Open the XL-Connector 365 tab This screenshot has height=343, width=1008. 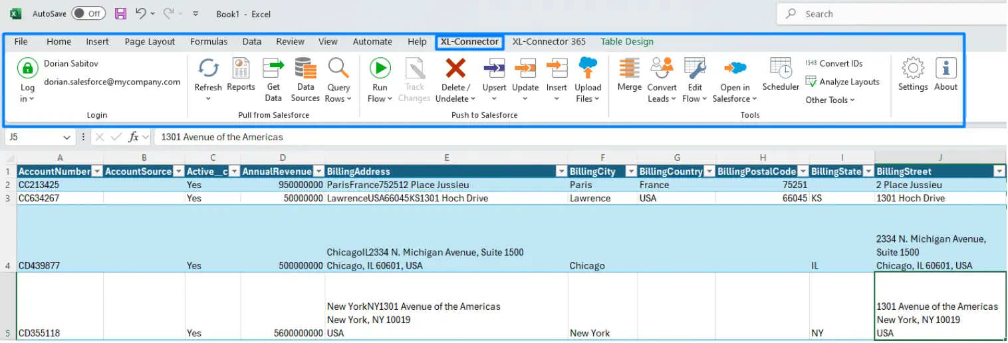pyautogui.click(x=549, y=41)
